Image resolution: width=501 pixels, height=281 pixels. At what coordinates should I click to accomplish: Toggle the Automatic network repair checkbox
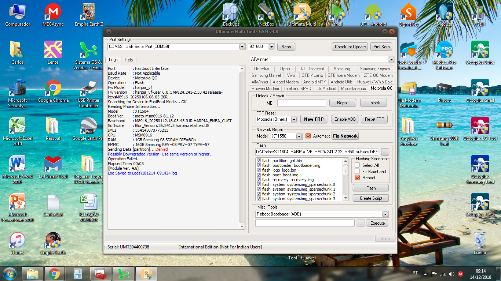tap(308, 136)
